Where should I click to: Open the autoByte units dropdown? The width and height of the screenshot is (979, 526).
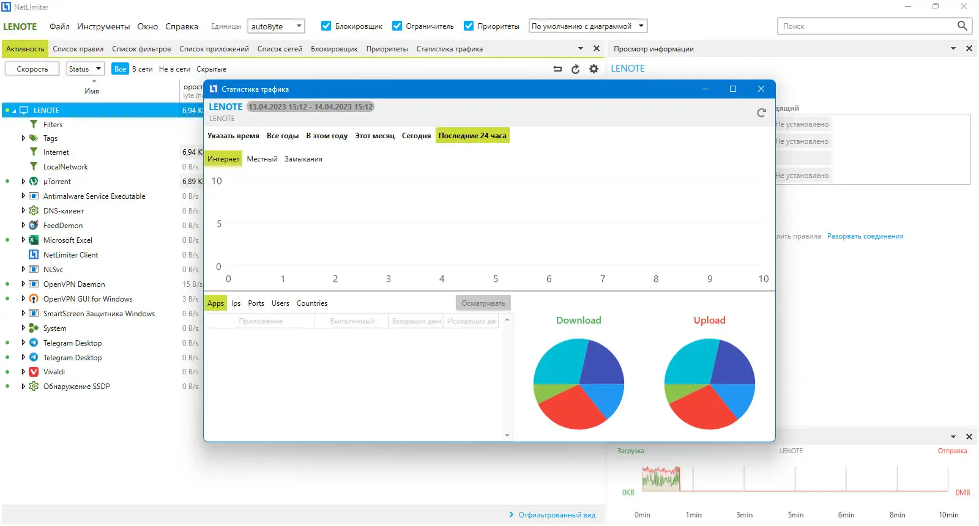[x=276, y=26]
